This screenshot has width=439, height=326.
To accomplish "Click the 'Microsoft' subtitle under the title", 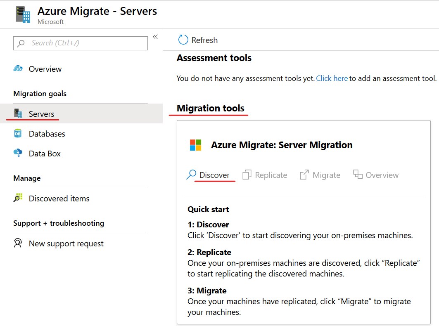I will 51,22.
